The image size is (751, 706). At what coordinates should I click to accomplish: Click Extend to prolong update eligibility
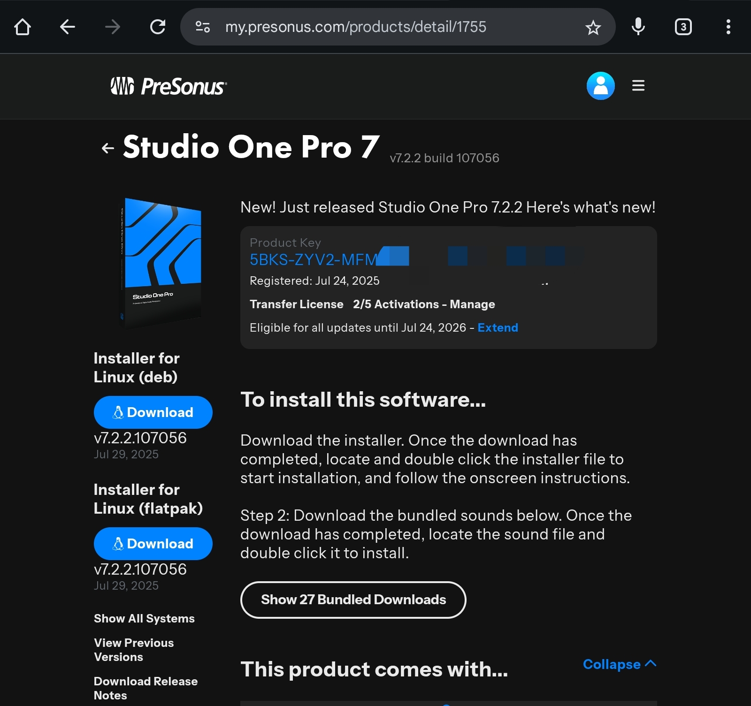(498, 327)
